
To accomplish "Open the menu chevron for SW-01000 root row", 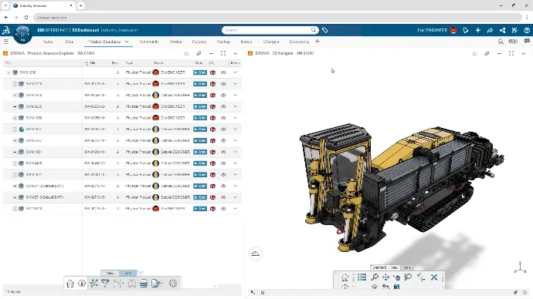I will click(236, 72).
